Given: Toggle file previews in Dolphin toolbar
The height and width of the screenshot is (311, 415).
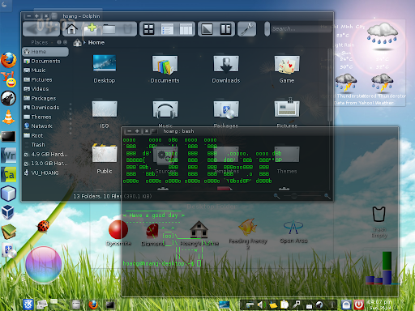Looking at the screenshot, I should pos(207,29).
